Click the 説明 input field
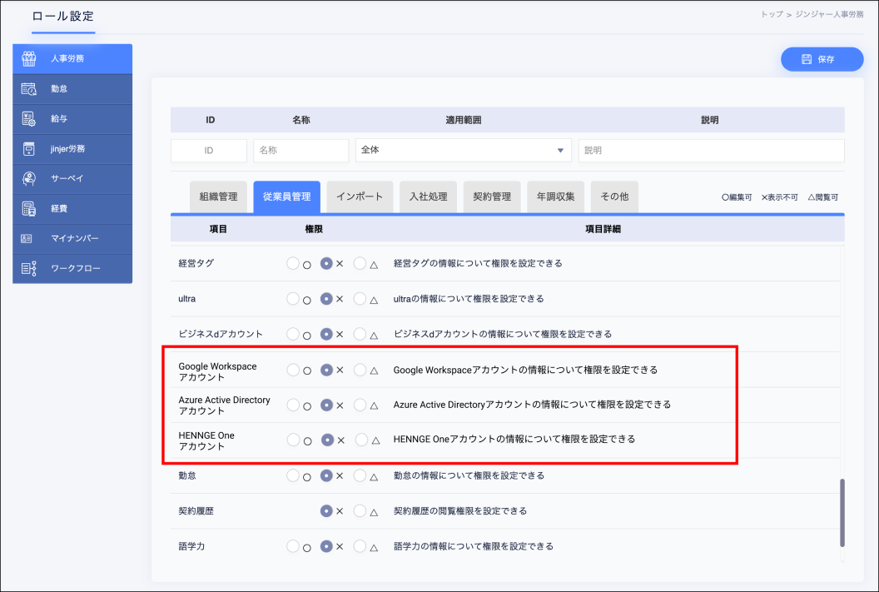The width and height of the screenshot is (879, 592). [712, 150]
